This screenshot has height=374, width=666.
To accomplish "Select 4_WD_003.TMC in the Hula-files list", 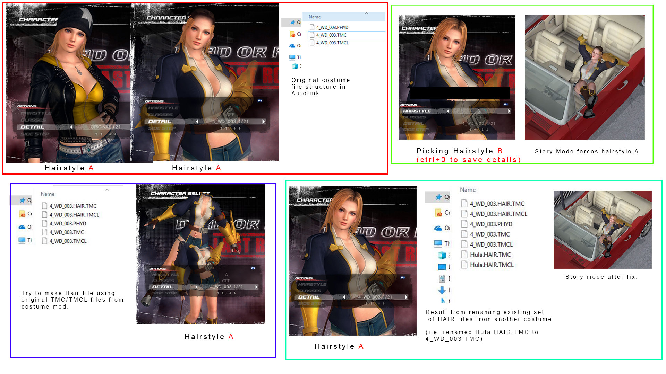I will coord(486,234).
